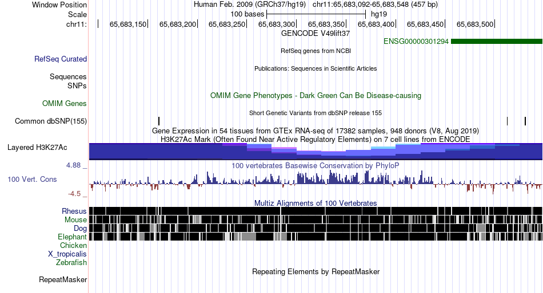Open the GENCODE V49lift37 track title

316,34
